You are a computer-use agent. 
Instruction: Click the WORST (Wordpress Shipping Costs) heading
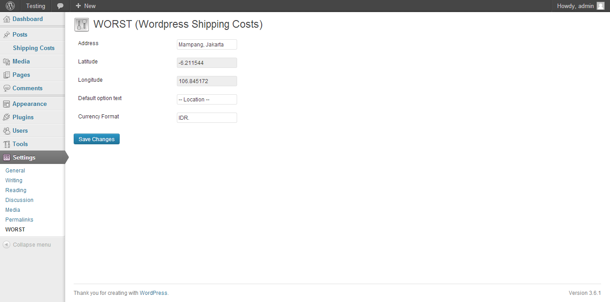(x=178, y=24)
